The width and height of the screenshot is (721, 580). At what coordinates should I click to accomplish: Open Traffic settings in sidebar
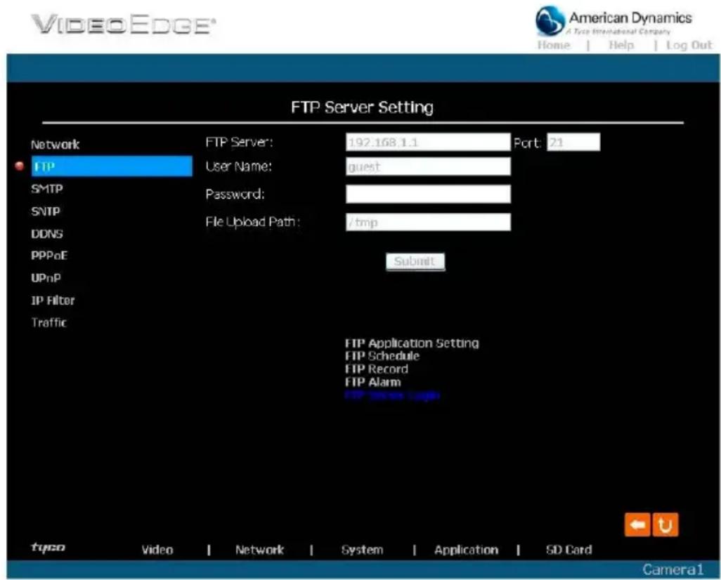(49, 322)
